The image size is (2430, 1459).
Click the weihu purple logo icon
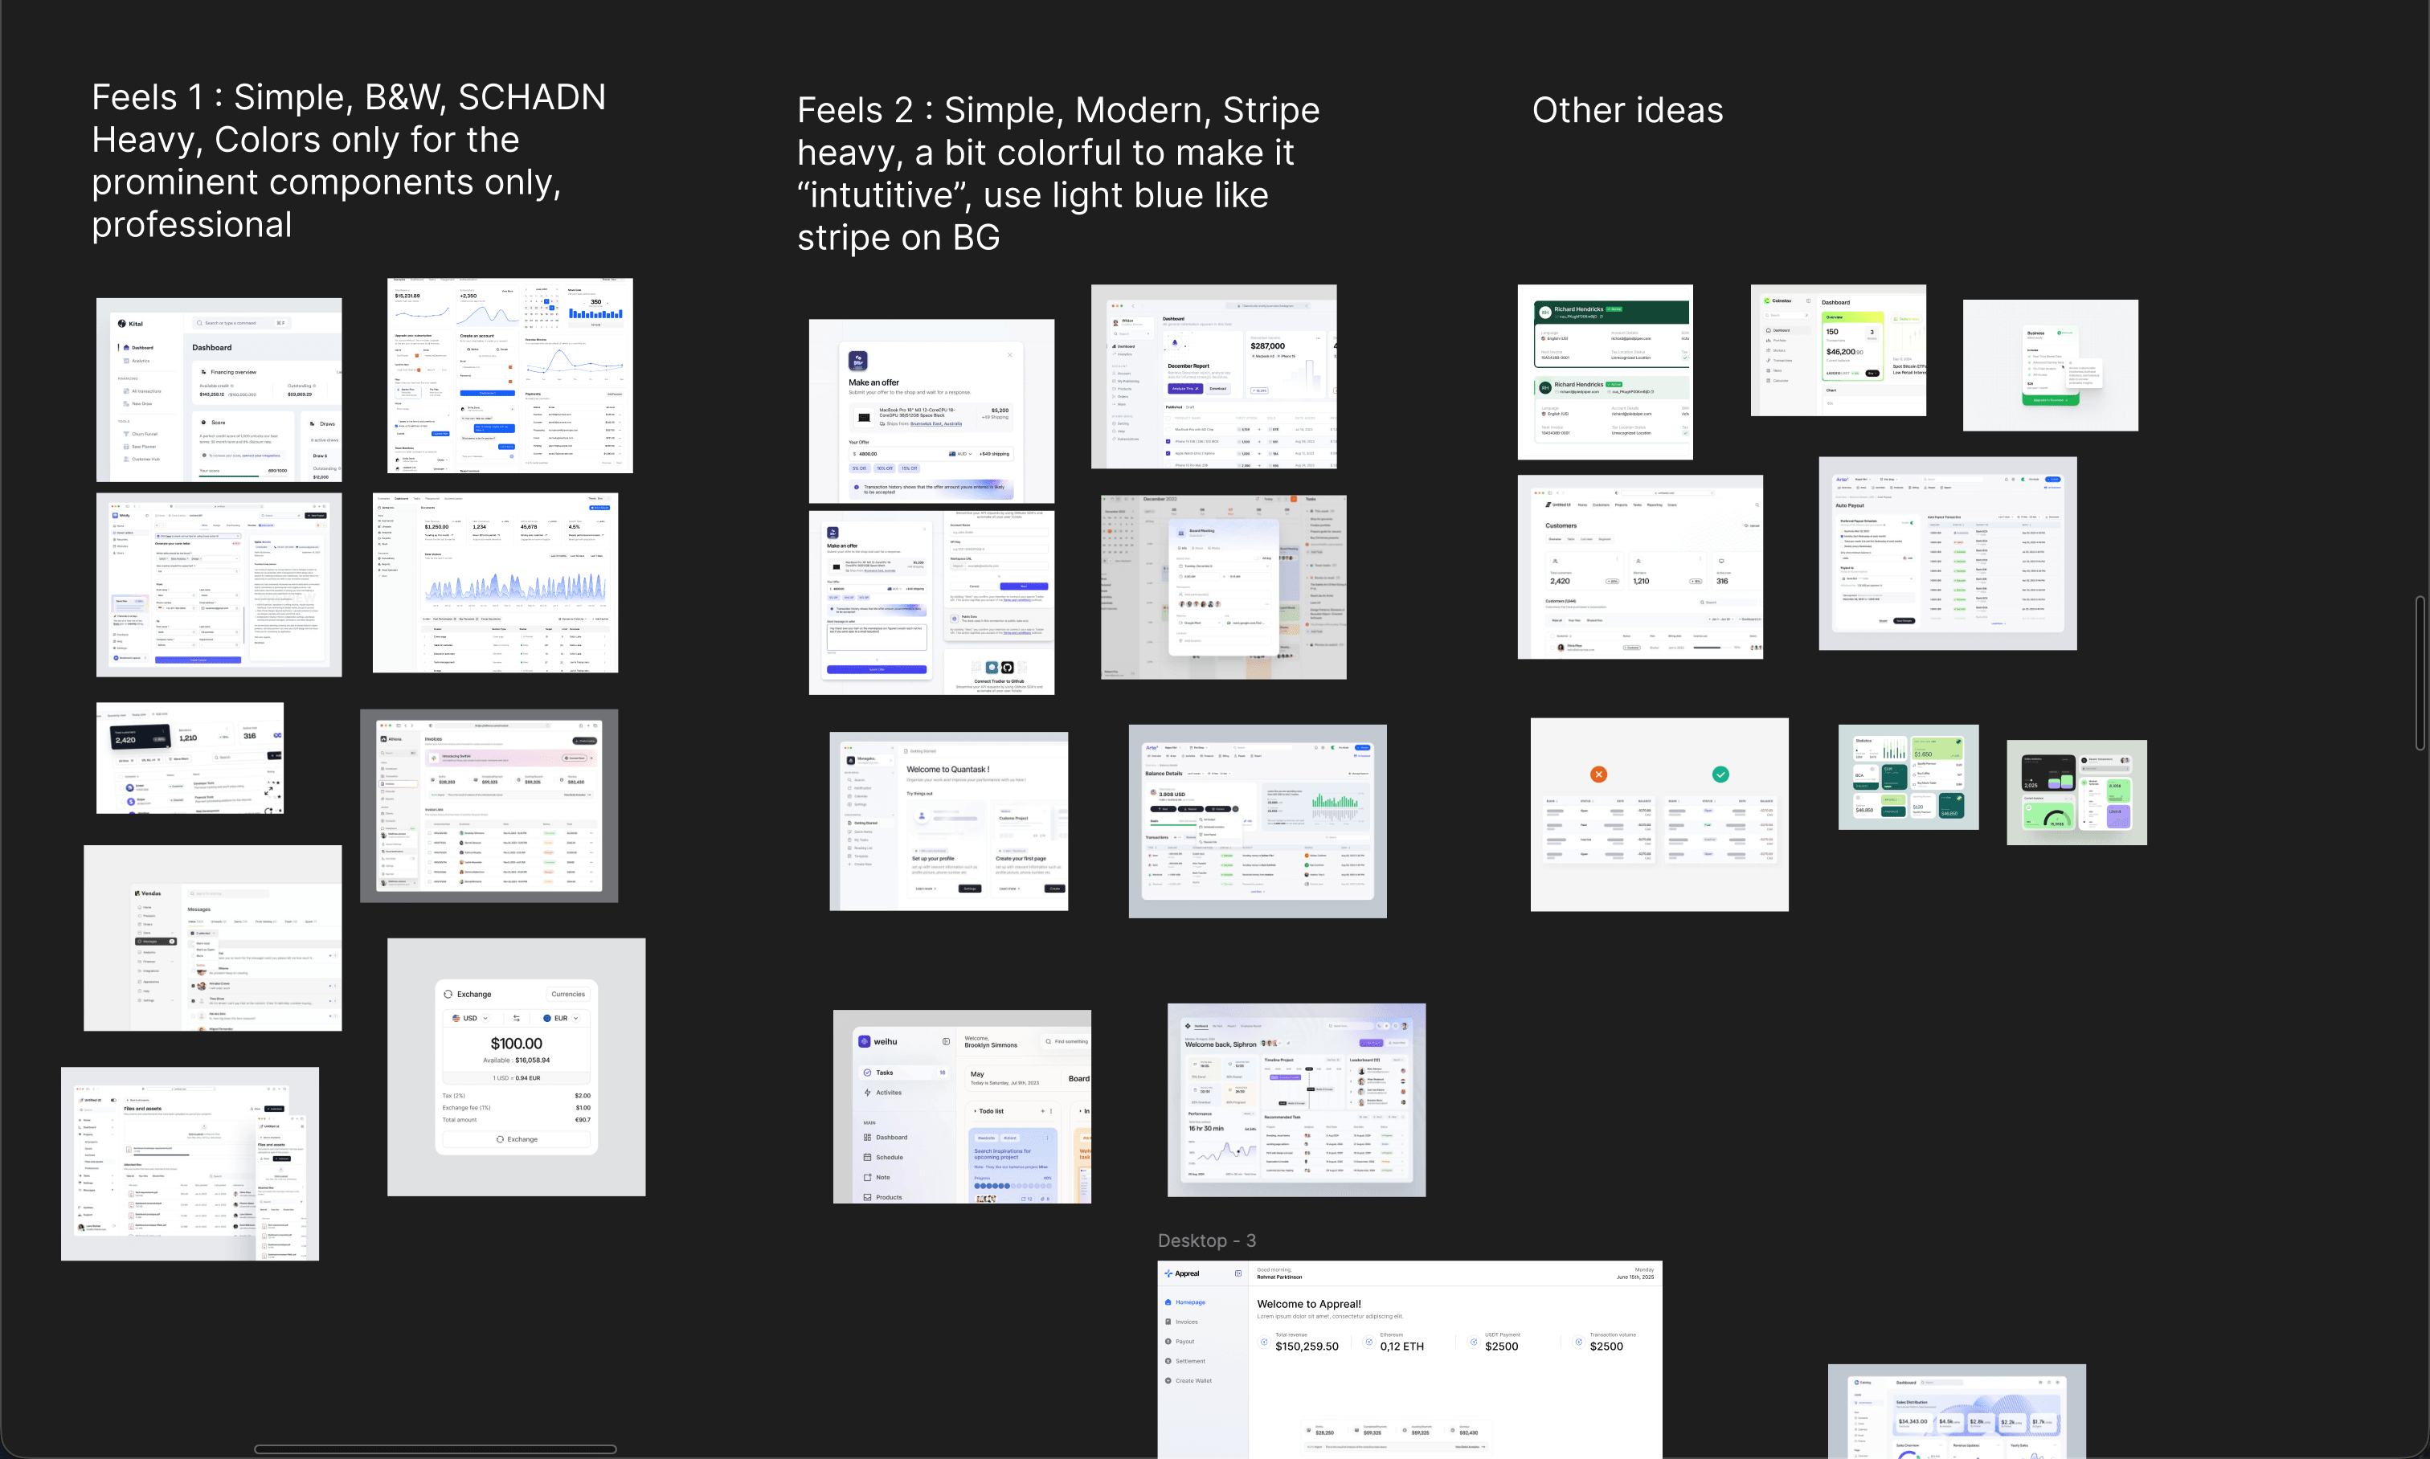[865, 1041]
